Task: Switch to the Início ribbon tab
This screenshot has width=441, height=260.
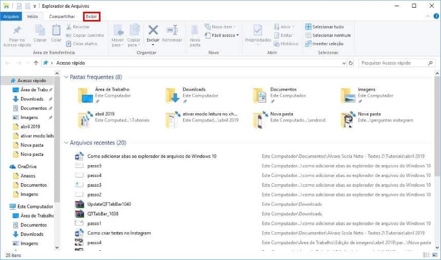Action: click(x=33, y=16)
